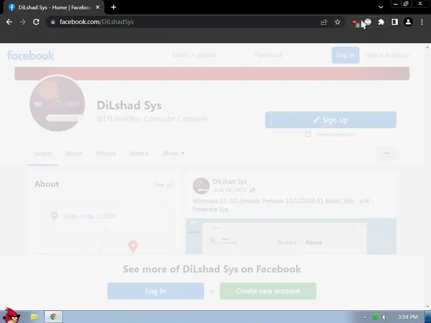Click the page scrollbar up arrow
The image size is (431, 323).
coord(428,47)
